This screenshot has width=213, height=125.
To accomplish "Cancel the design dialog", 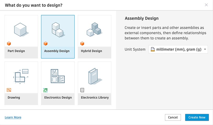I will 173,117.
